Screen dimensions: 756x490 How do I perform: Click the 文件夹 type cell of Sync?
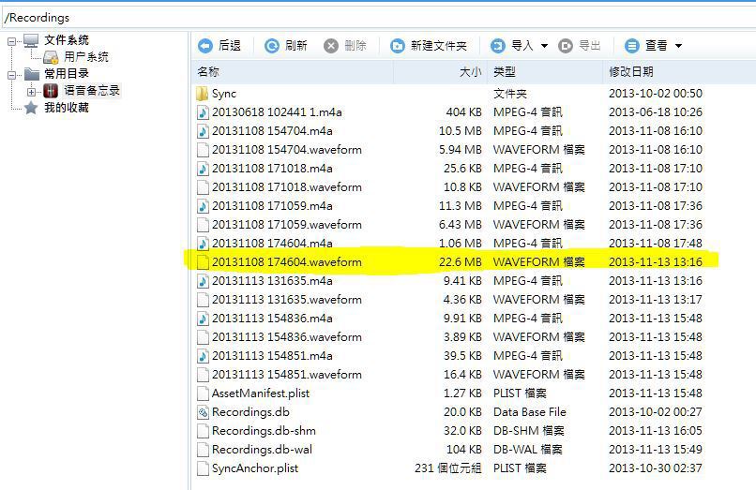pos(509,94)
